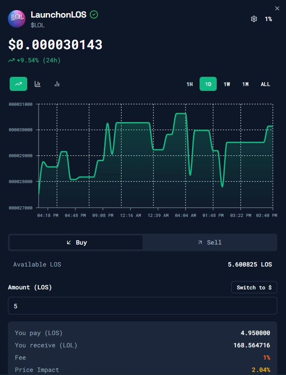Switch to bar chart view icon
The image size is (286, 375).
(x=57, y=84)
